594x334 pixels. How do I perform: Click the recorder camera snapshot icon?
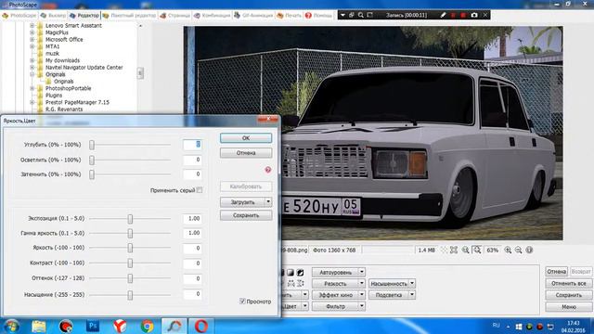(x=474, y=15)
